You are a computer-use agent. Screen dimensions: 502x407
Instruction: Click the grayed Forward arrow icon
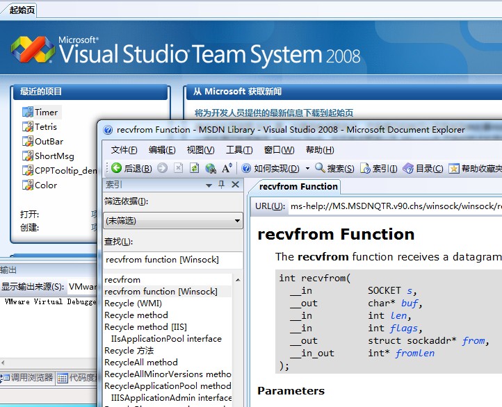point(163,168)
